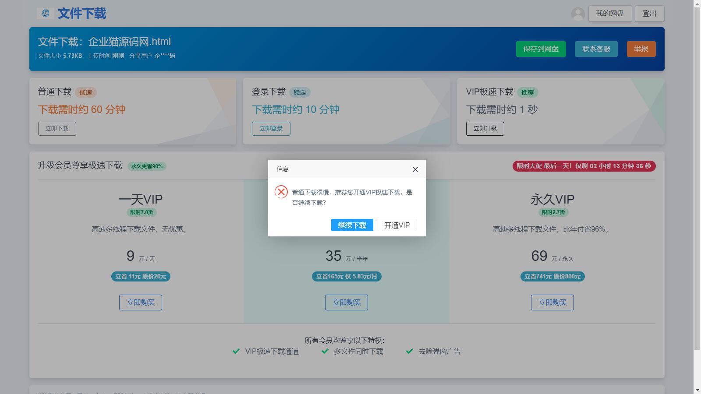701x394 pixels.
Task: Click 立即购买 for 永久VIP
Action: (552, 302)
